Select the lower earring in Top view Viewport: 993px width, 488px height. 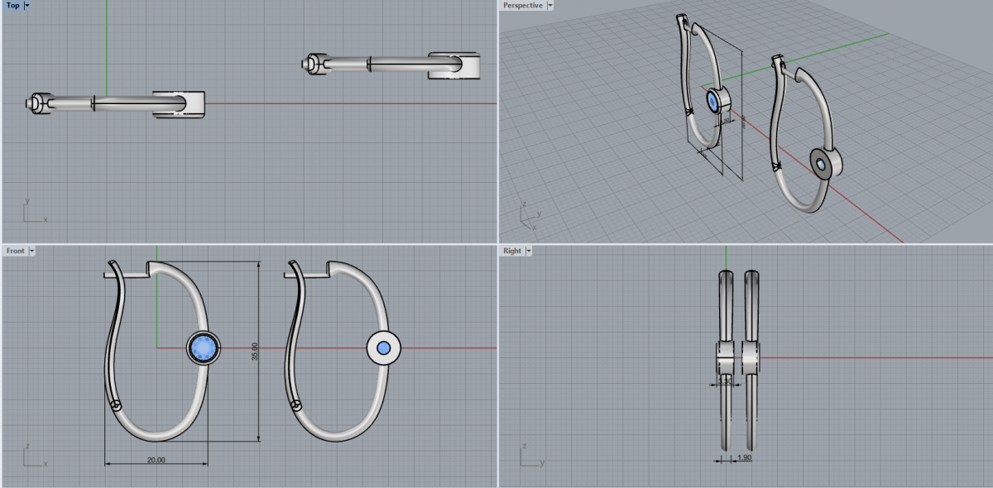(116, 103)
